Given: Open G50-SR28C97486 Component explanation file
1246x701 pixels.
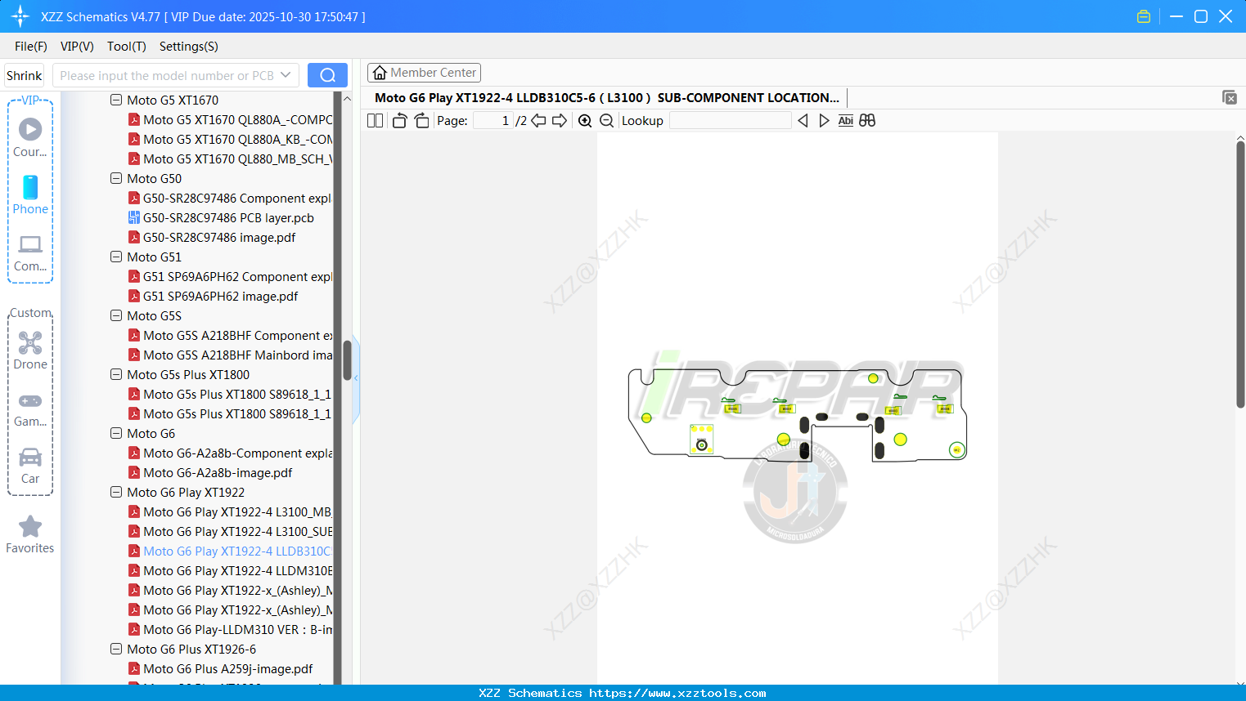Looking at the screenshot, I should point(236,199).
